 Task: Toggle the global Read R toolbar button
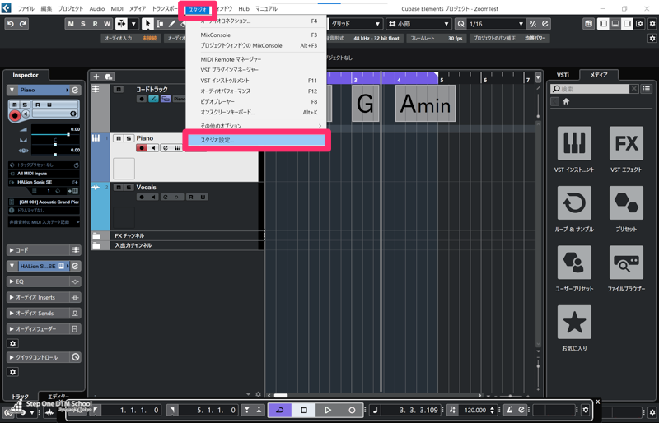(x=95, y=24)
